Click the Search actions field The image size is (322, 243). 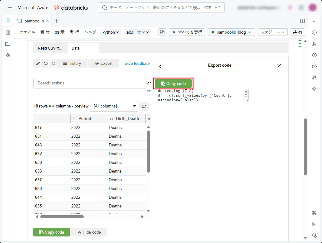(x=89, y=83)
